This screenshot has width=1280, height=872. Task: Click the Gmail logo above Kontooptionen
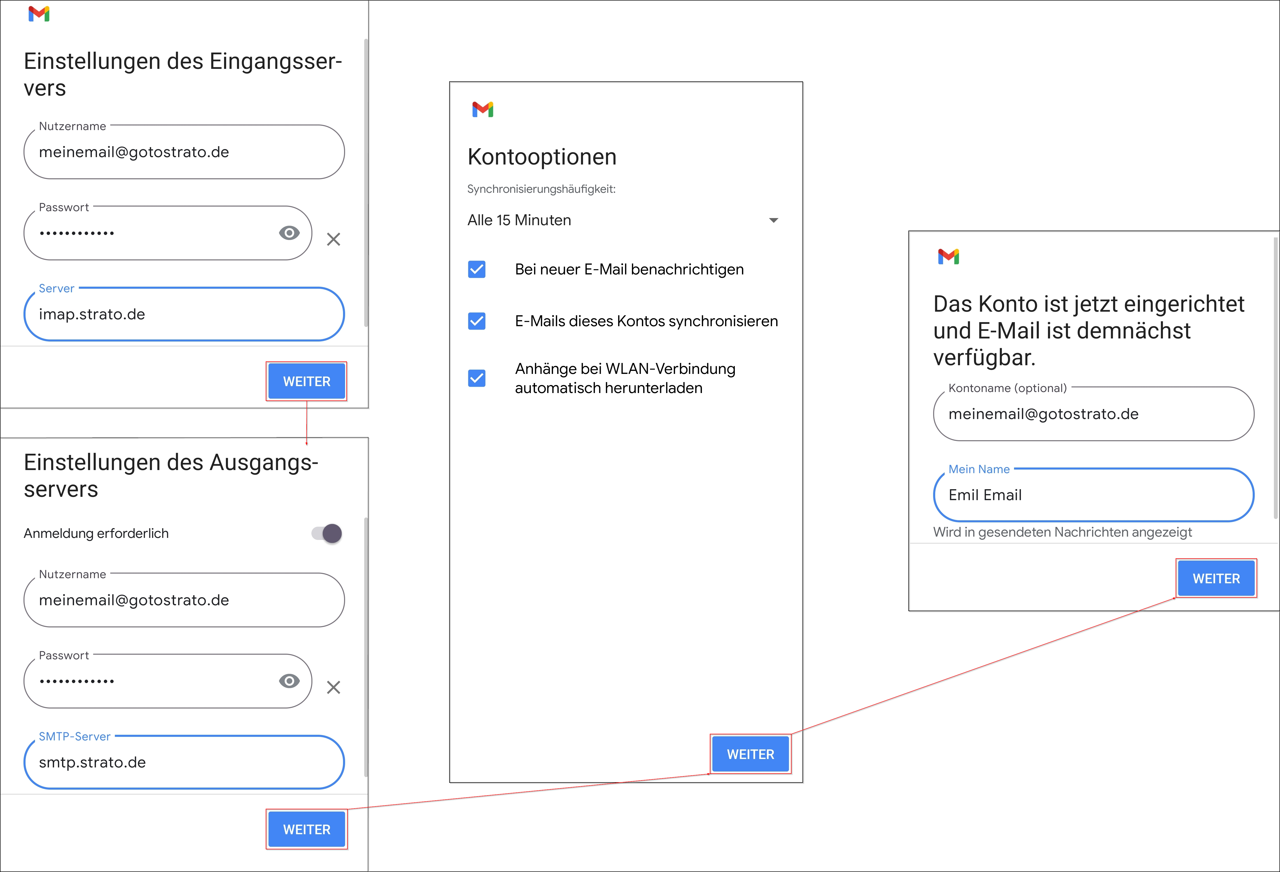tap(483, 110)
